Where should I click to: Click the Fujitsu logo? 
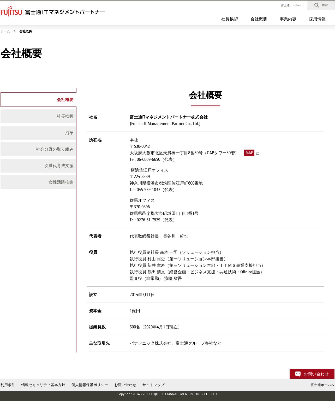point(11,12)
